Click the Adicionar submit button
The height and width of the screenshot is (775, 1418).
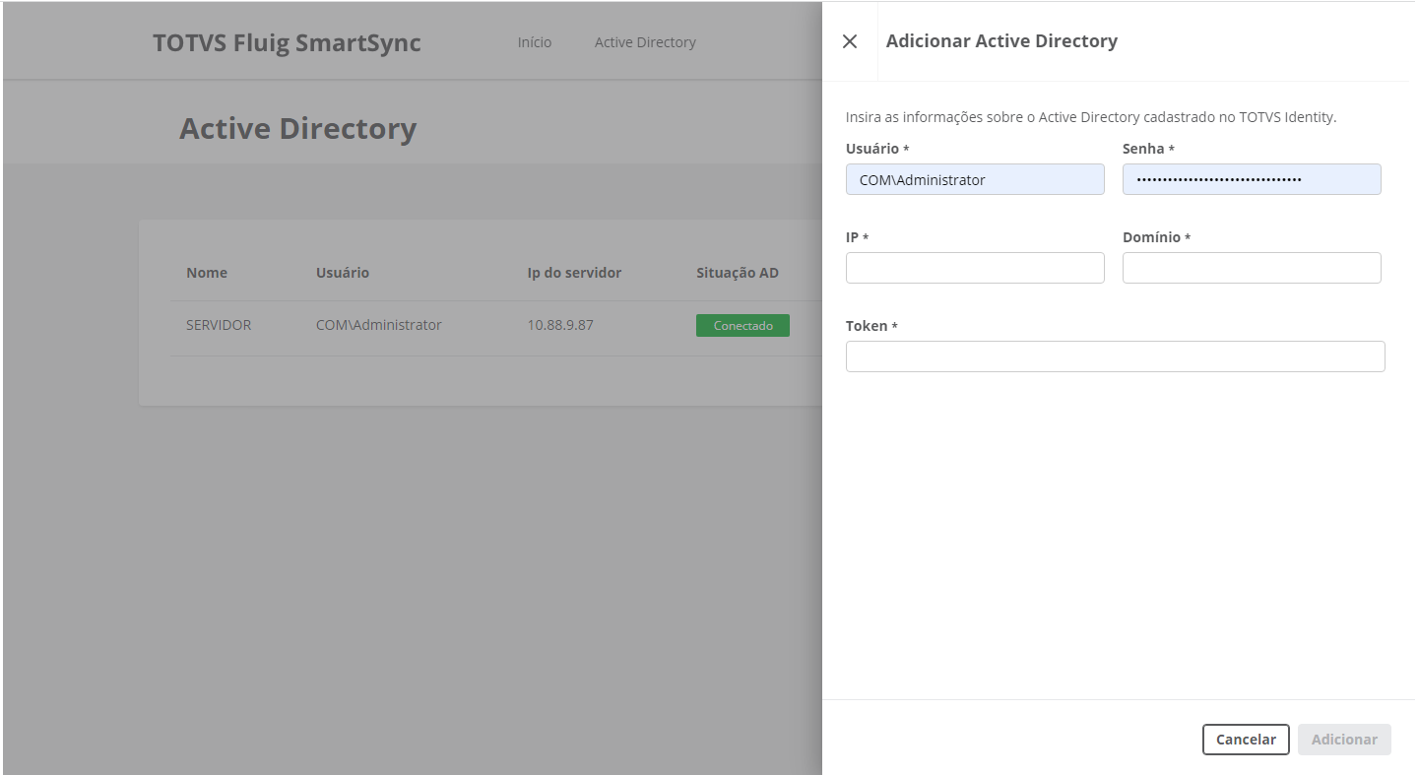click(x=1344, y=740)
